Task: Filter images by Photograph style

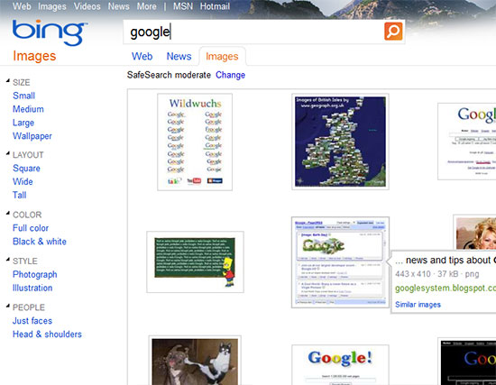Action: 35,275
